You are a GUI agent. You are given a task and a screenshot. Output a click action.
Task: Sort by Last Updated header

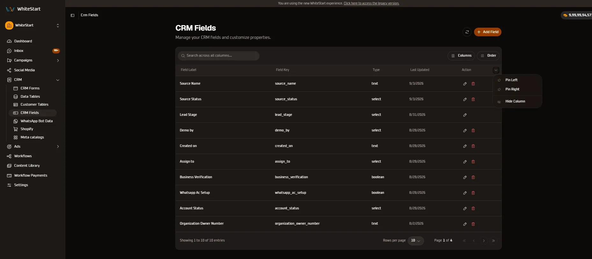pos(420,70)
